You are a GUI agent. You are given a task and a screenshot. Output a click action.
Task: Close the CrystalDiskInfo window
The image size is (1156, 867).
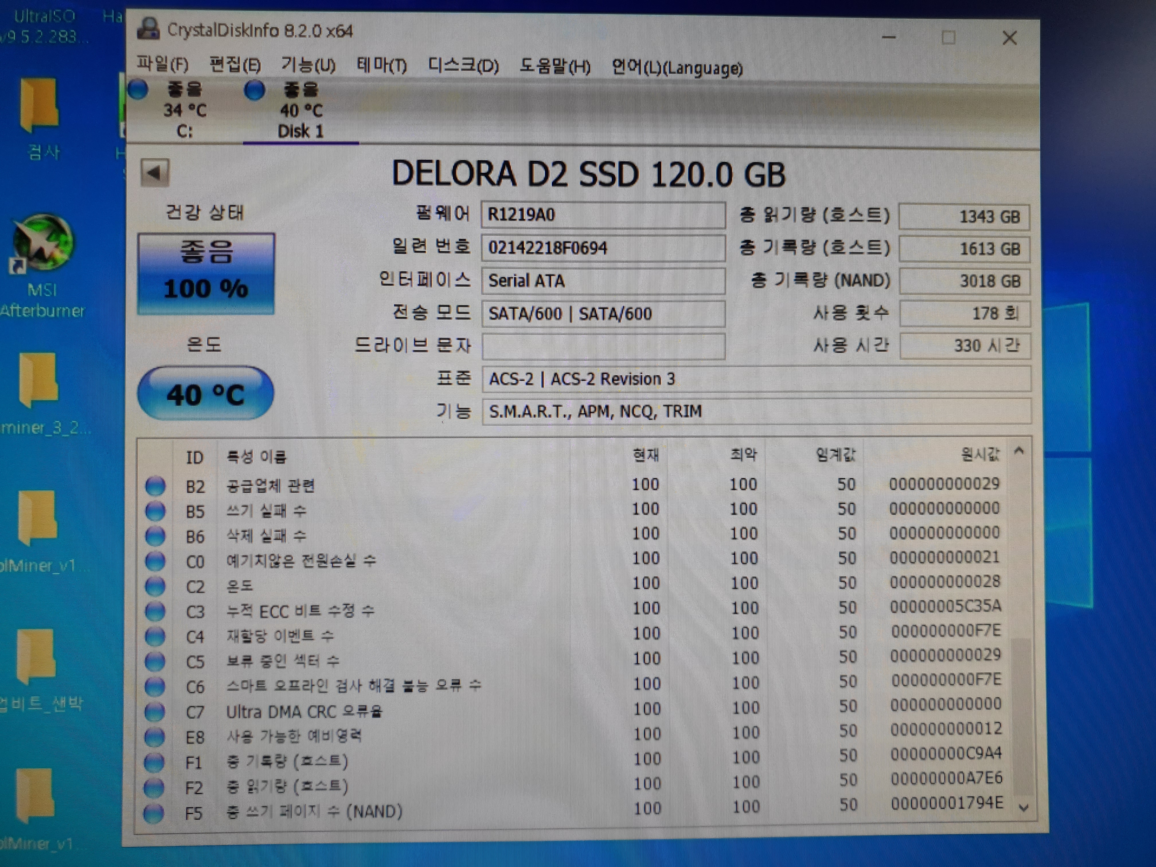pos(1010,38)
